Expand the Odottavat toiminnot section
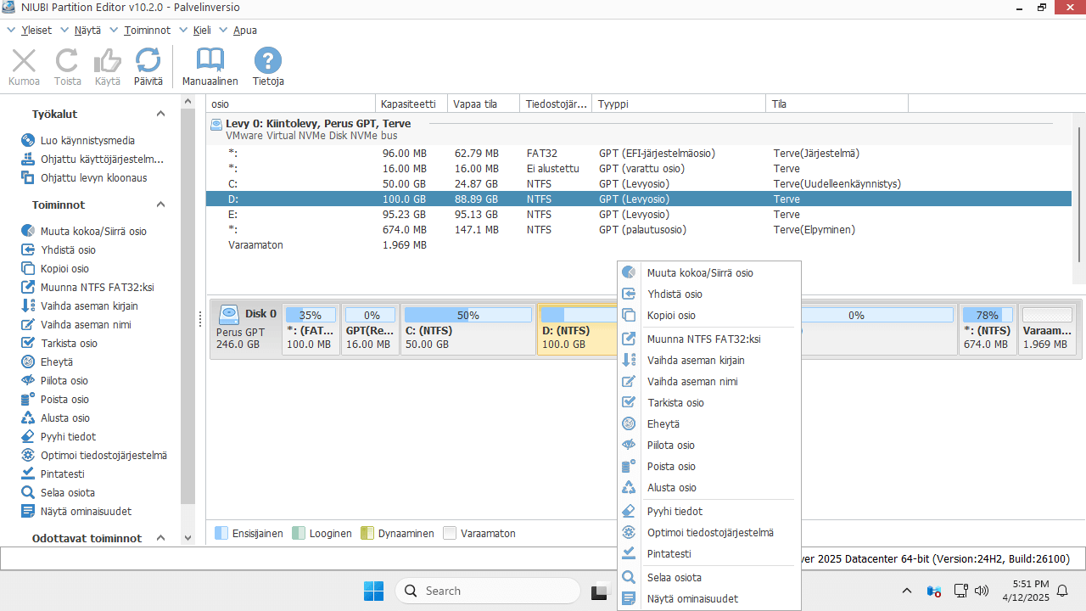 coord(160,538)
